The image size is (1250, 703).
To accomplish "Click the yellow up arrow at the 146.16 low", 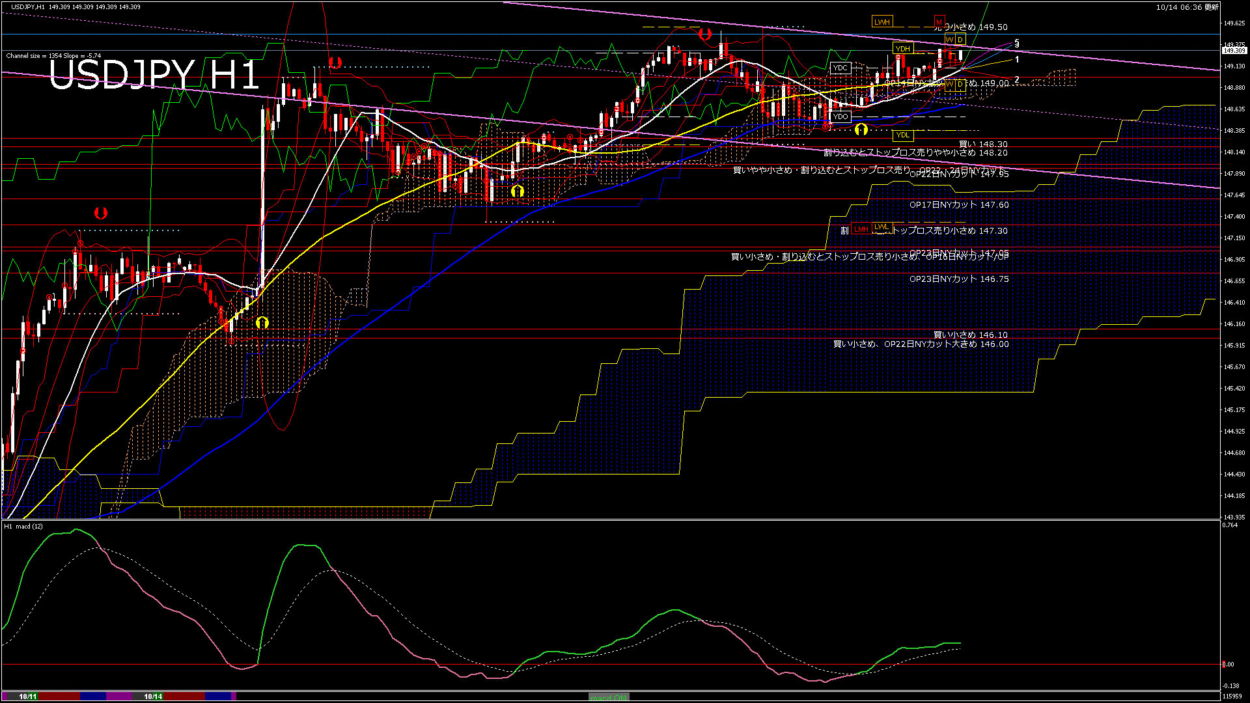I will pos(262,323).
